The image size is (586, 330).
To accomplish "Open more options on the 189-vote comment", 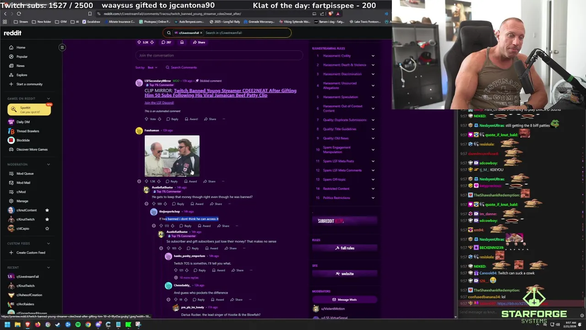I will click(x=230, y=204).
